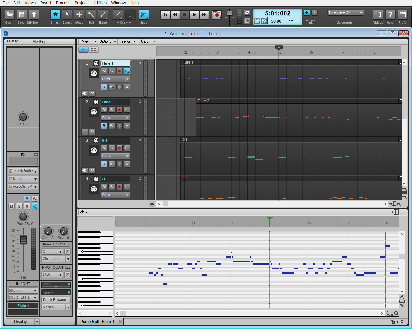This screenshot has height=329, width=412.
Task: Choose the Erase tool in toolbar
Action: (103, 15)
